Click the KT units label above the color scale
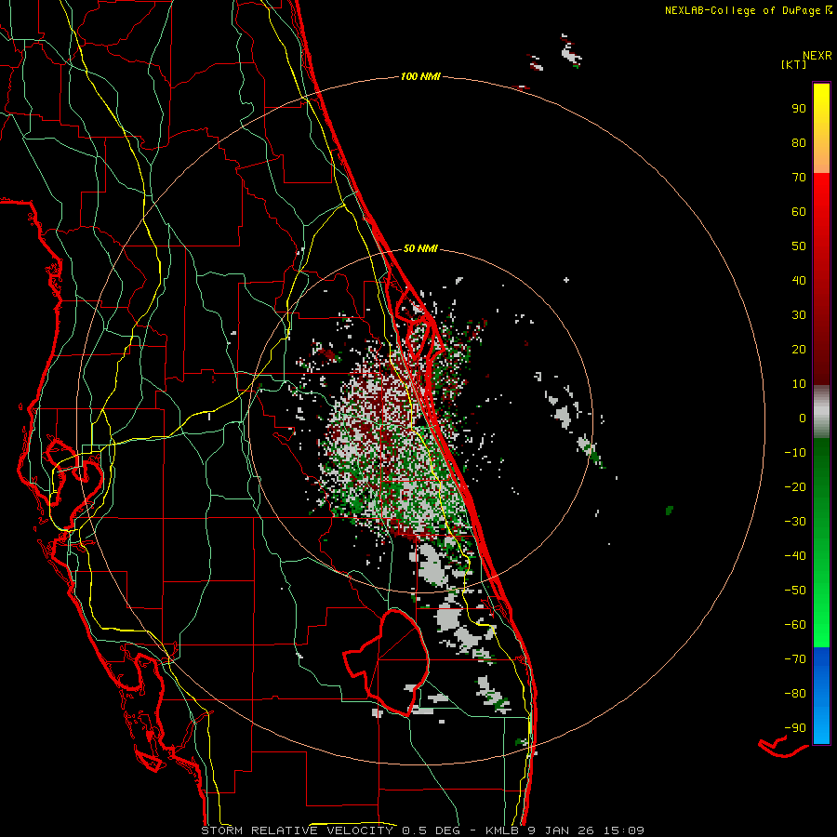The width and height of the screenshot is (837, 837). [x=794, y=64]
